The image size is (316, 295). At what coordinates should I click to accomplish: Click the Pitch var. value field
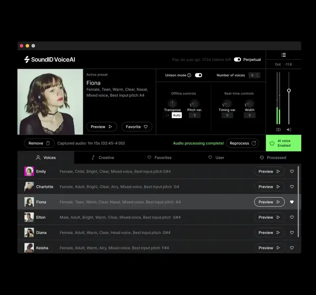(194, 115)
